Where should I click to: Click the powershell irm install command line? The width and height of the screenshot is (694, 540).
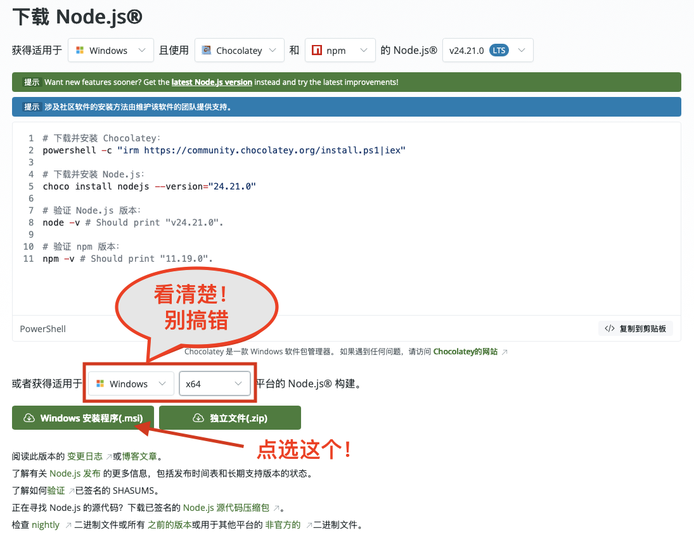(224, 150)
